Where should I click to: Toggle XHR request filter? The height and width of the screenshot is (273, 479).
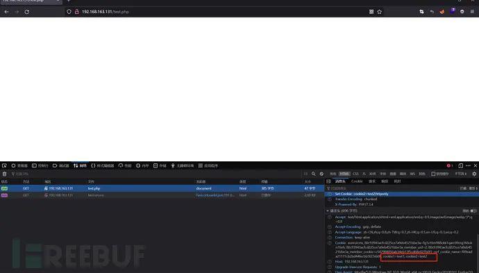coord(372,174)
